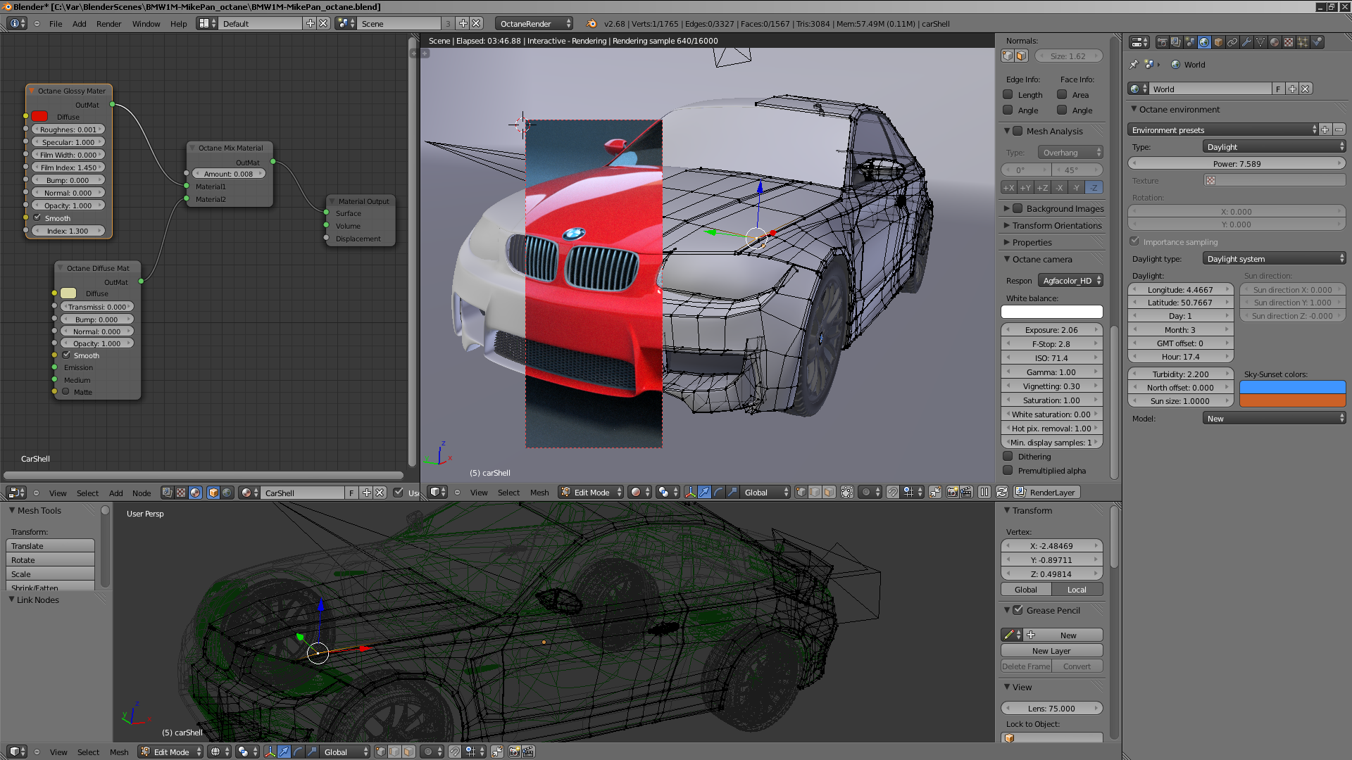Click the New Layer button
The width and height of the screenshot is (1352, 760).
[x=1051, y=651]
